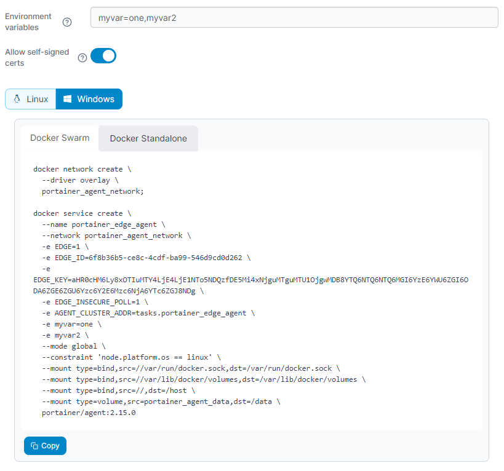Click the '--network portainer_agent_network' line
Viewport: 504px width, 471px height.
click(x=116, y=235)
